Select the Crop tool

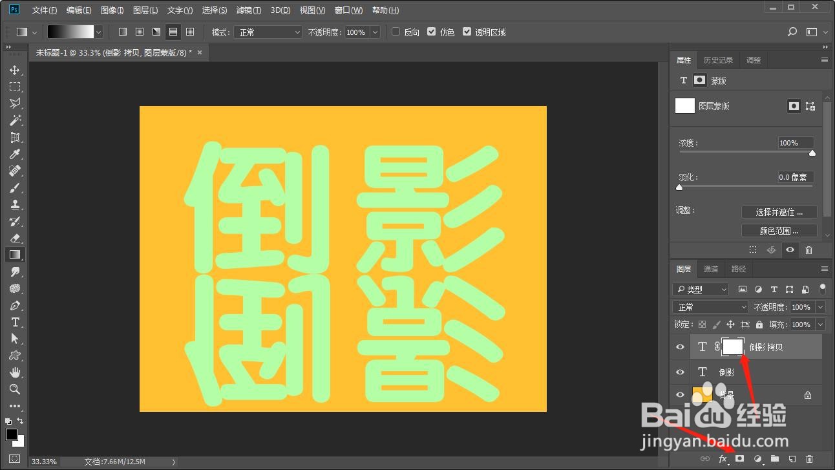(15, 137)
